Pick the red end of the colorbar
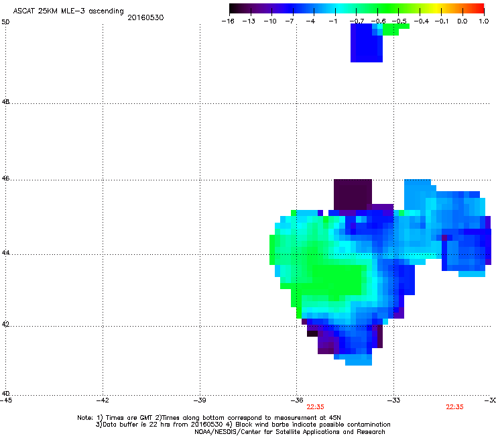This screenshot has height=436, width=496. 480,8
